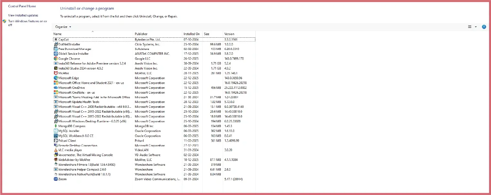Click the list view icon on the toolbar
This screenshot has height=195, width=491.
point(470,27)
